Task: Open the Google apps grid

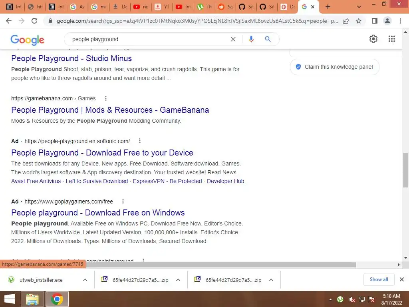Action: [392, 39]
